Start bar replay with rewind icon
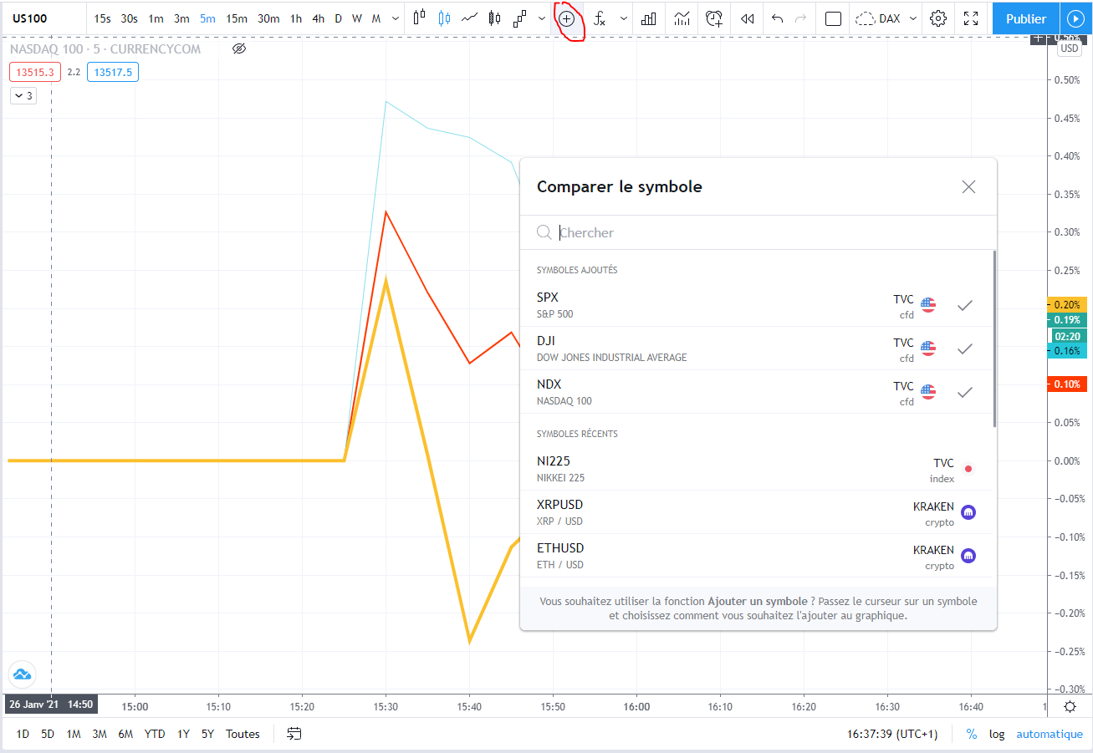The height and width of the screenshot is (753, 1093). point(748,18)
